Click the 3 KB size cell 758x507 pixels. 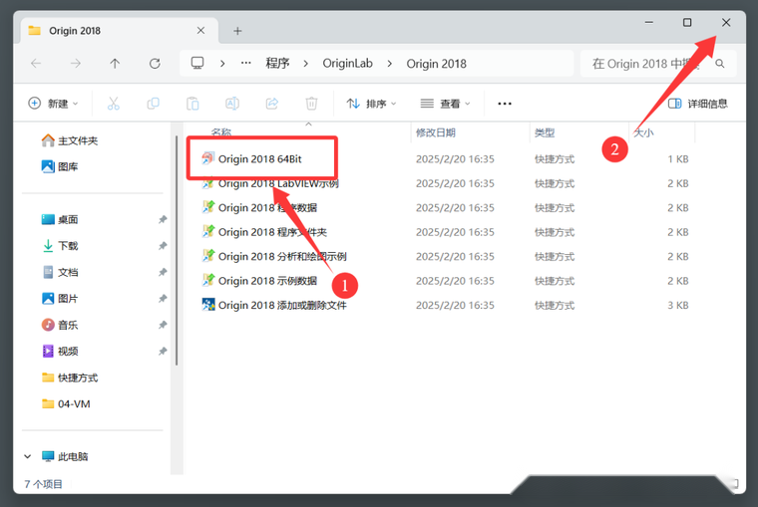[678, 305]
